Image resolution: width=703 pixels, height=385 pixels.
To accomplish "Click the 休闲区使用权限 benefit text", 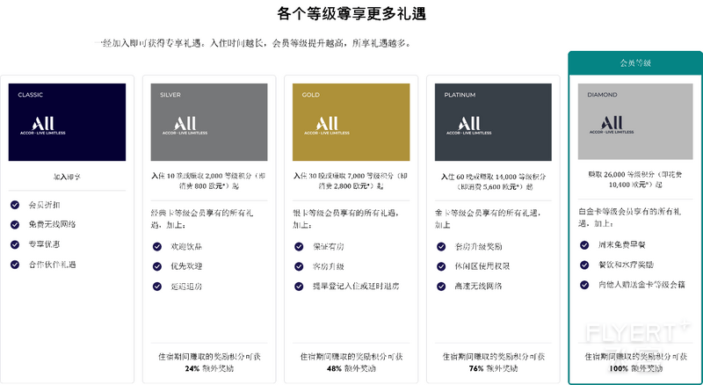I will click(482, 266).
